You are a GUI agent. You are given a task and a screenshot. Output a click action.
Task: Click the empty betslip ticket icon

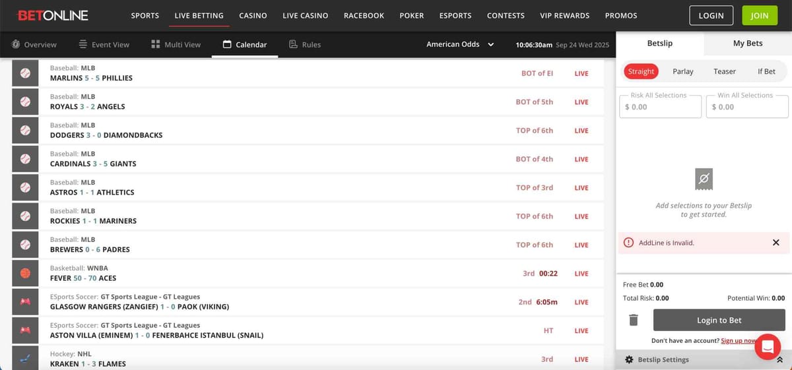pyautogui.click(x=704, y=179)
